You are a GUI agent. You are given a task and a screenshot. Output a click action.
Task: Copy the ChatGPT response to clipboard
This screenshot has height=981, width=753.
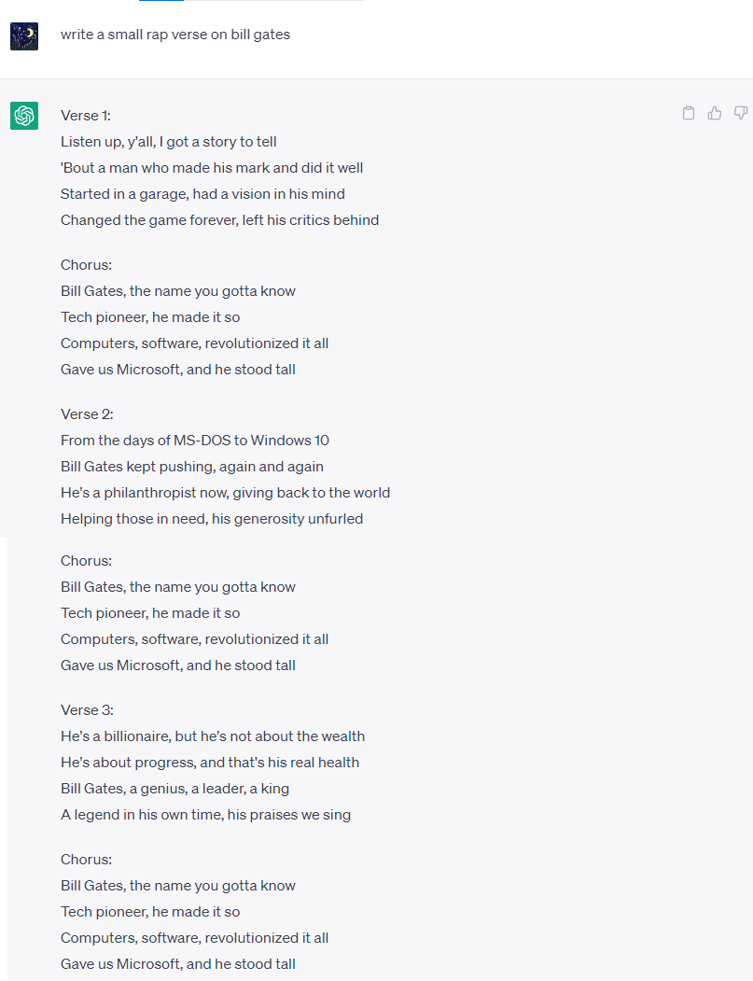pyautogui.click(x=688, y=112)
